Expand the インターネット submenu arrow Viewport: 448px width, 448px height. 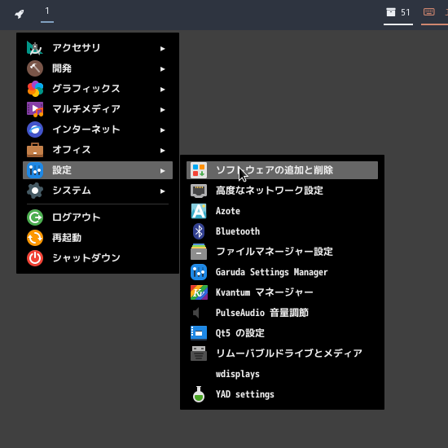pyautogui.click(x=163, y=130)
